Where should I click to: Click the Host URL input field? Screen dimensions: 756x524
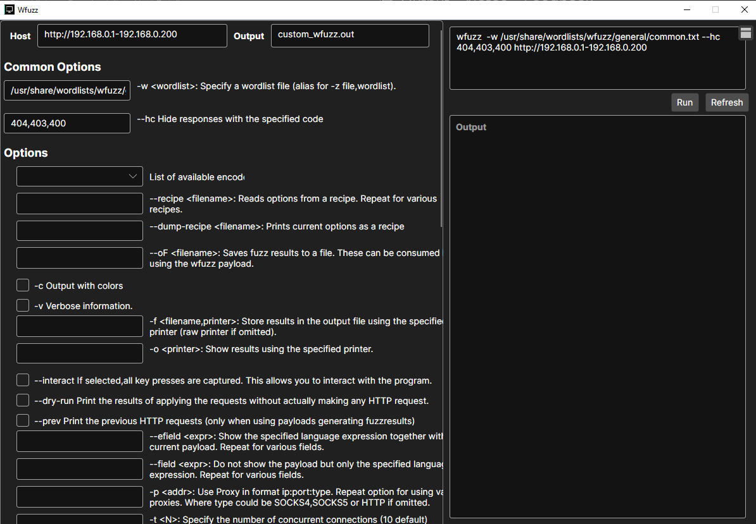click(x=132, y=35)
